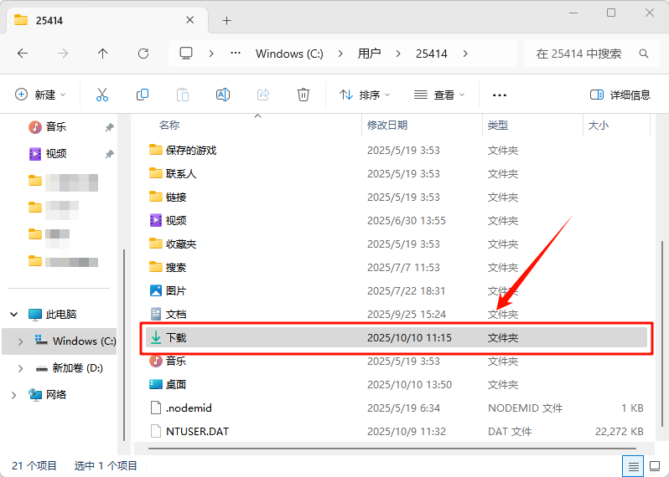The width and height of the screenshot is (669, 477).
Task: Click the chevron after 25414 in address bar
Action: coord(465,54)
